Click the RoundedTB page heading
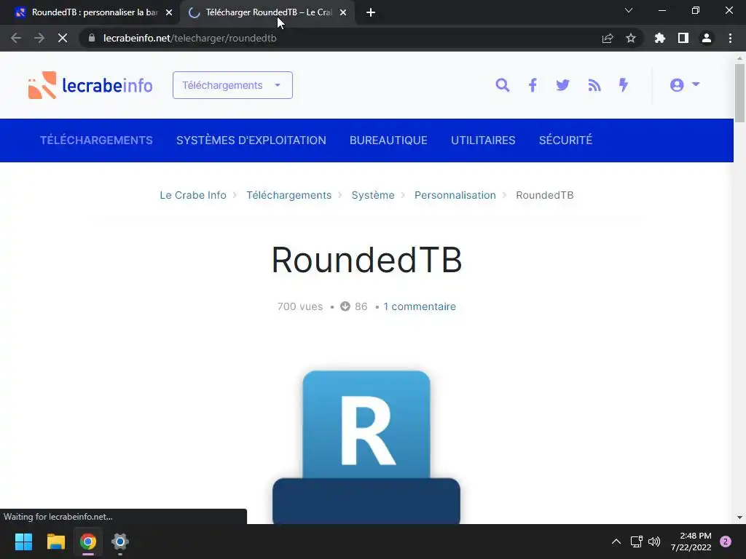 tap(367, 260)
